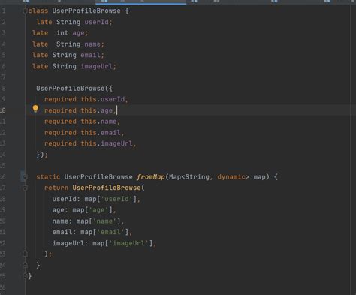This screenshot has height=295, width=356.
Task: Click the 'imageUrl' string literal in map[]
Action: pos(128,243)
